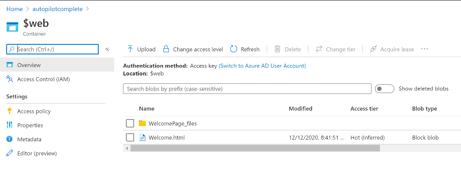461x169 pixels.
Task: Toggle Show deleted blobs switch
Action: [385, 89]
